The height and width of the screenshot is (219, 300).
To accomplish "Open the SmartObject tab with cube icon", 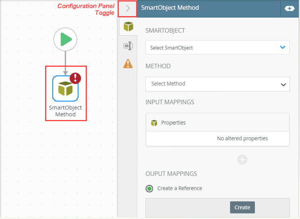I will [128, 27].
